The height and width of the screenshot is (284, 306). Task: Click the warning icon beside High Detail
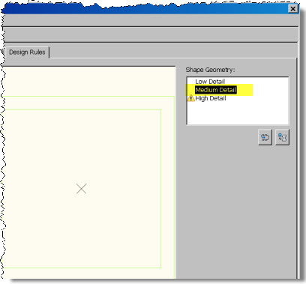click(190, 98)
